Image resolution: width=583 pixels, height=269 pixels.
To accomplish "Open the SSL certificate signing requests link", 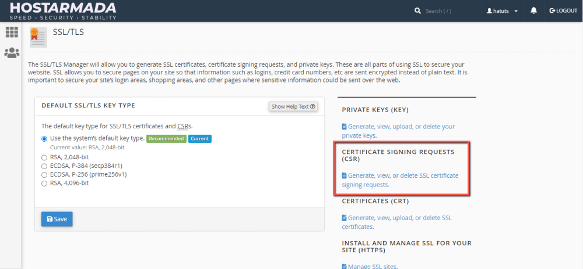I will 400,180.
